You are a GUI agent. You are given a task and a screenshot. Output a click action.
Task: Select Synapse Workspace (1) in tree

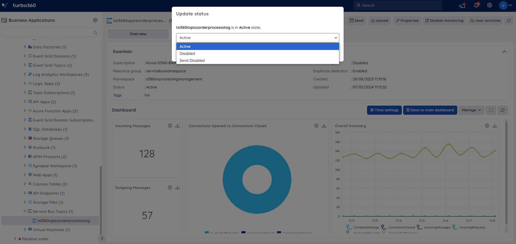tap(55, 166)
